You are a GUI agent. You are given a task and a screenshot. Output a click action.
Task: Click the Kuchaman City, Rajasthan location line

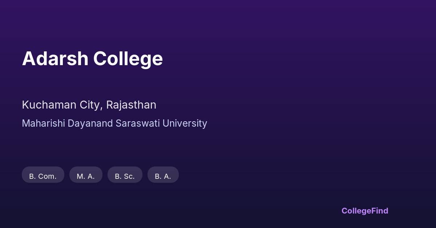click(89, 105)
